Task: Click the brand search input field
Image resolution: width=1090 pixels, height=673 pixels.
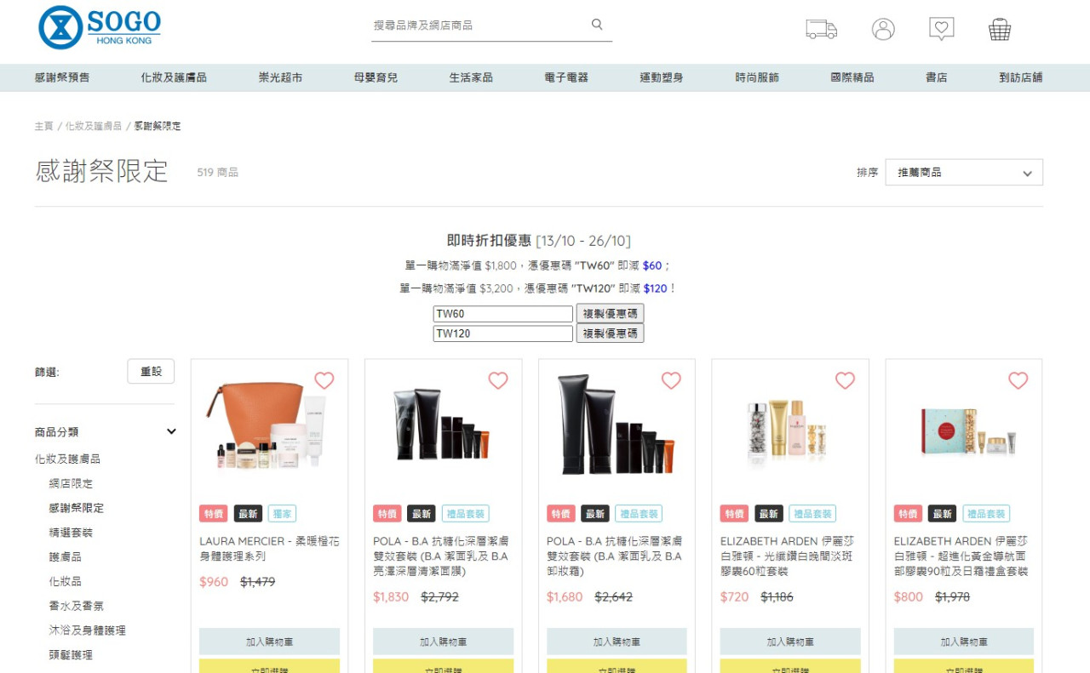Action: point(477,26)
